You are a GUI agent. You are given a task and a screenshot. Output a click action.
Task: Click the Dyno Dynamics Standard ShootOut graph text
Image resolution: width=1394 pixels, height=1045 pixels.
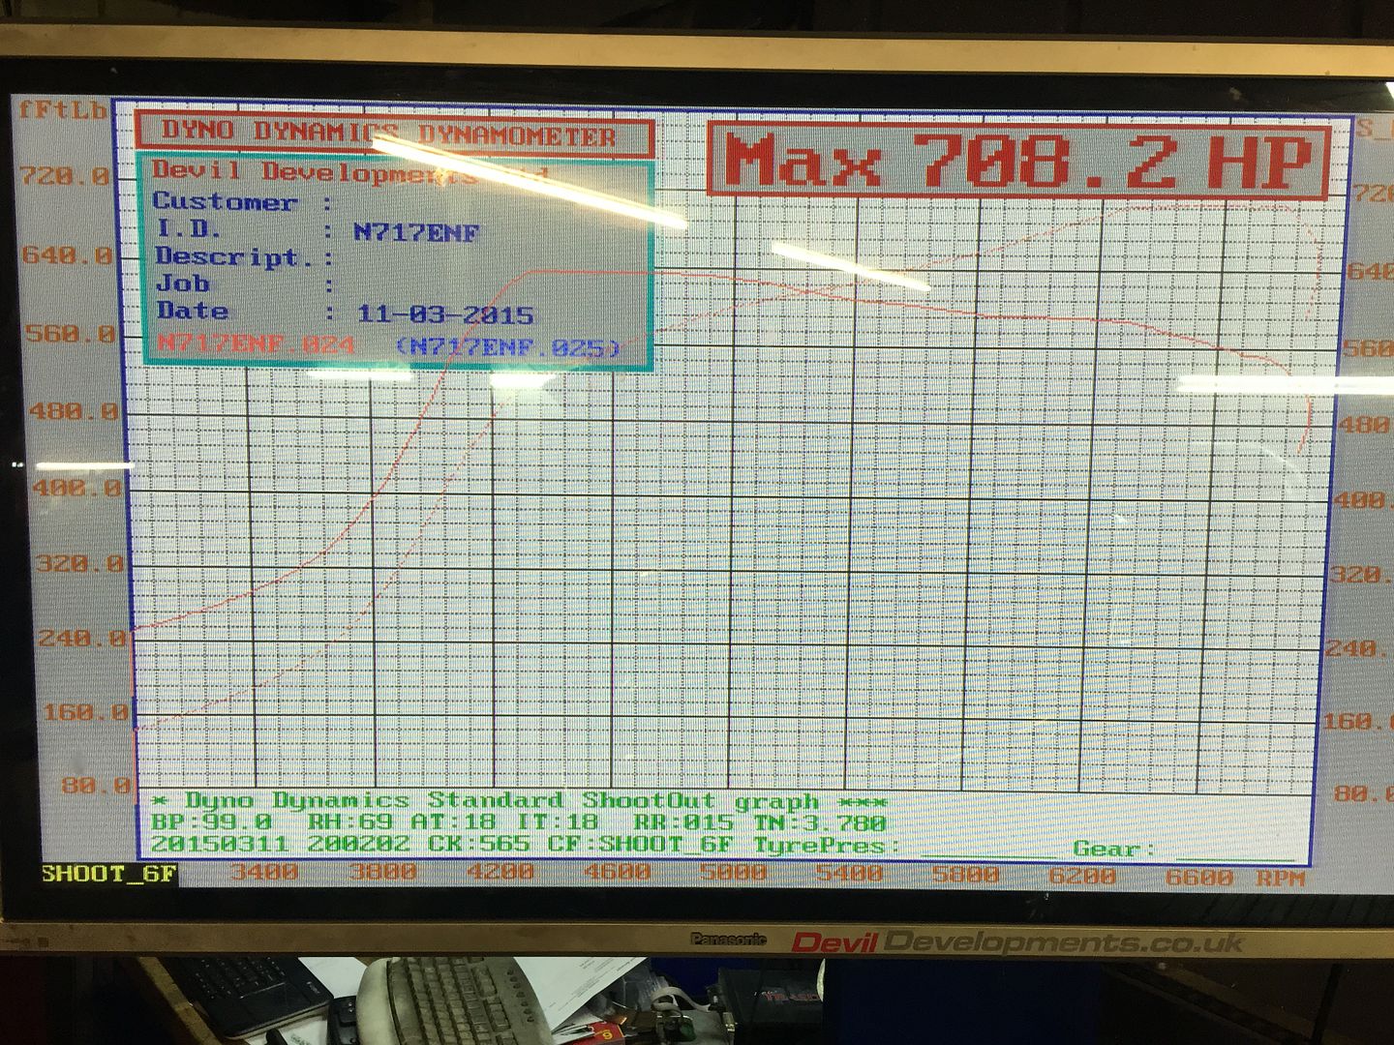point(518,801)
